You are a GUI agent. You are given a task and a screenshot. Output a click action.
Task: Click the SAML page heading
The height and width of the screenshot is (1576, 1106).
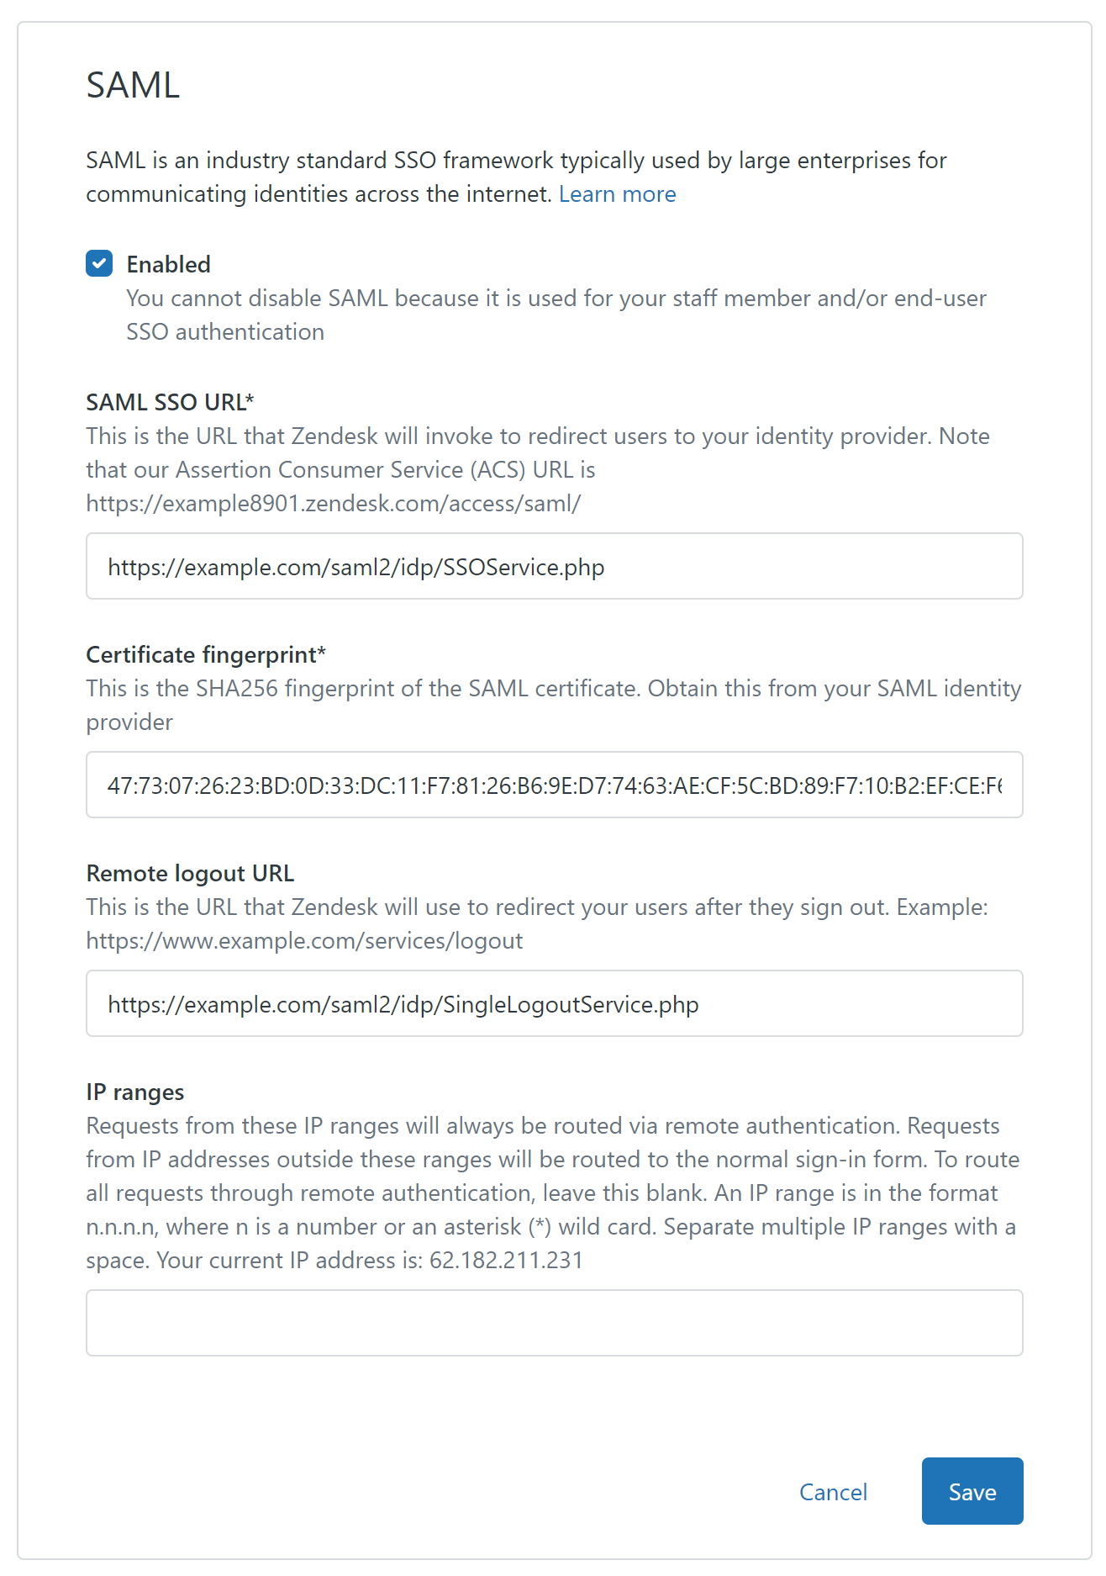click(133, 85)
